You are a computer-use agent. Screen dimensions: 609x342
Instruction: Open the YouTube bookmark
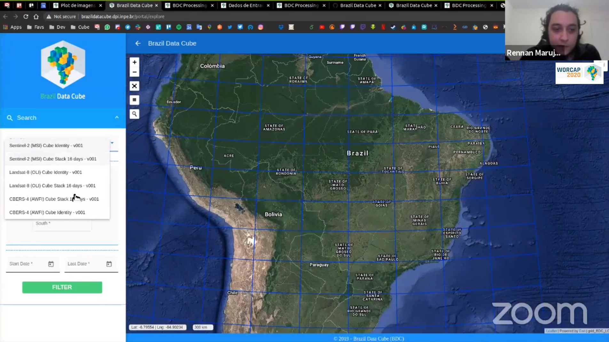point(322,27)
